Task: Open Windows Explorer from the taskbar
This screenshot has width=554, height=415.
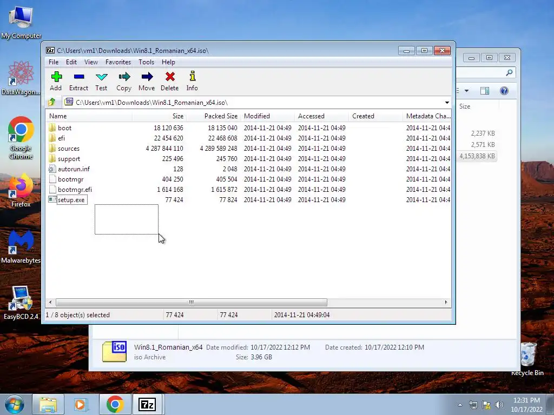Action: coord(48,404)
